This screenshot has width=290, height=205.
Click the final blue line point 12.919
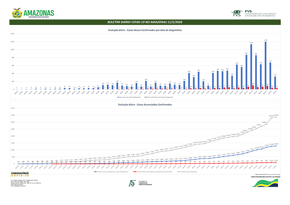pyautogui.click(x=277, y=146)
